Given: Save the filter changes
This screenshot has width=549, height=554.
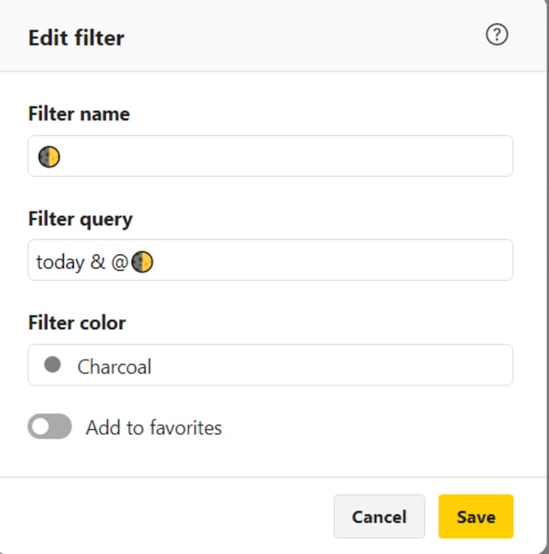Looking at the screenshot, I should tap(475, 517).
